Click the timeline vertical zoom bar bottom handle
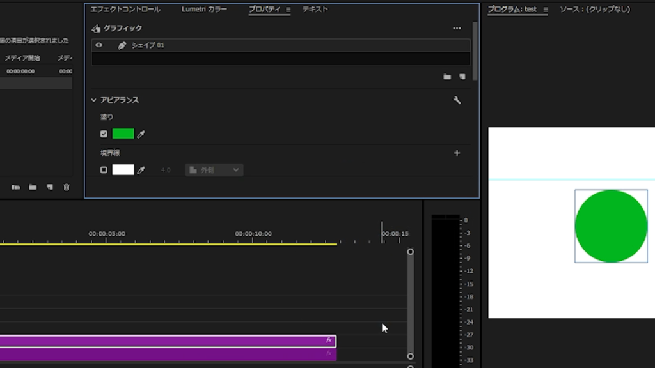The image size is (655, 368). [411, 356]
